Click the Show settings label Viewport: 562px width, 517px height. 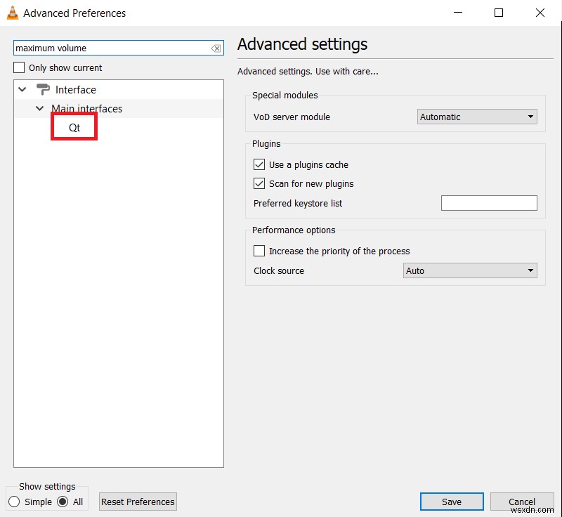(47, 486)
